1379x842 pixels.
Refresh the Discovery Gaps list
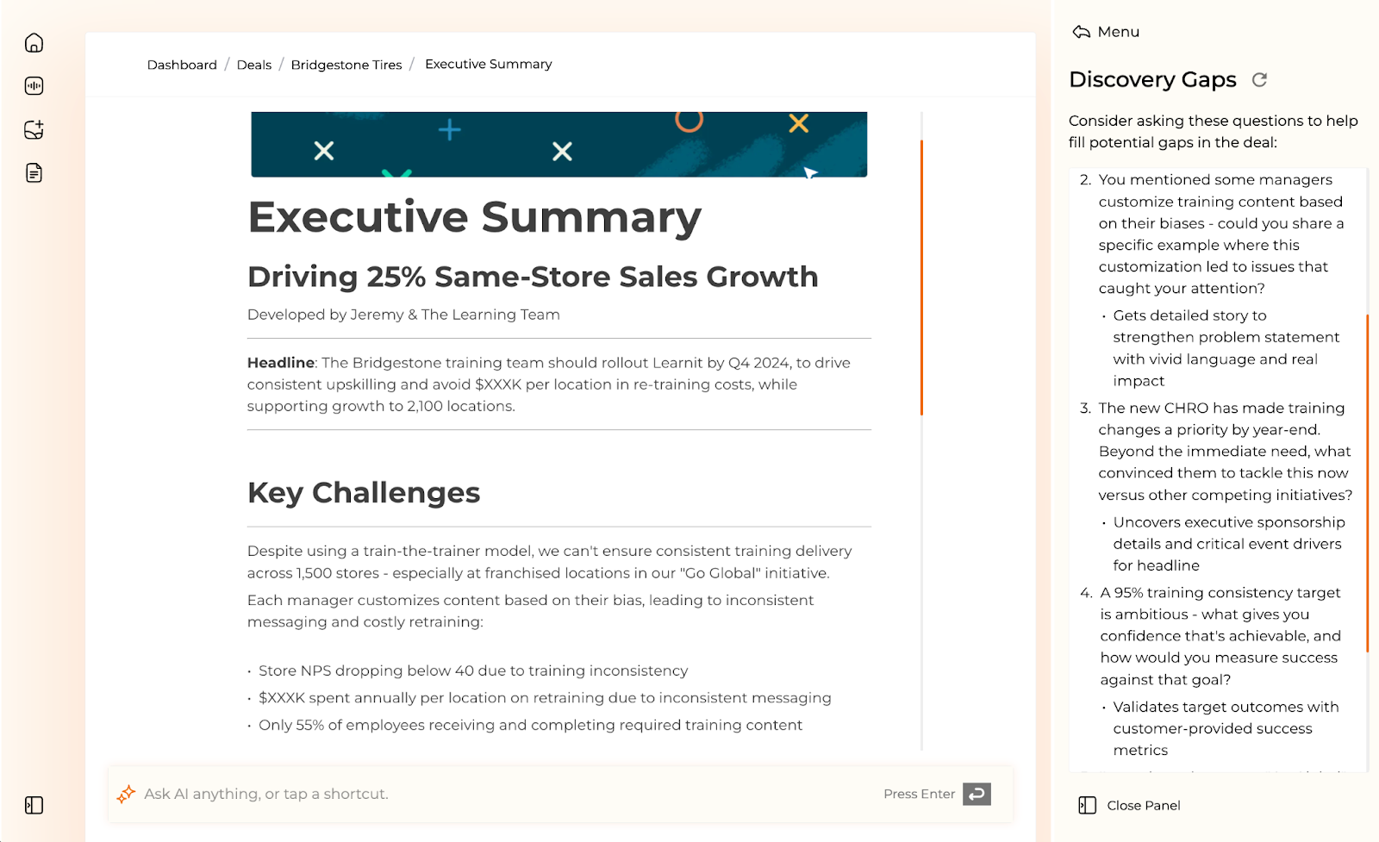[1259, 80]
